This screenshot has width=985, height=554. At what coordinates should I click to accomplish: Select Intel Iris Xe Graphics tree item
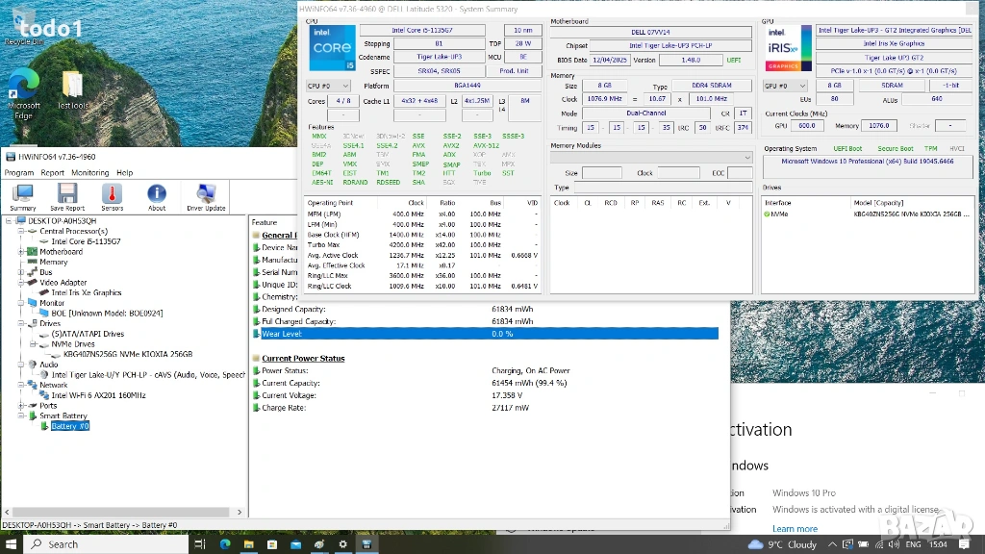87,292
